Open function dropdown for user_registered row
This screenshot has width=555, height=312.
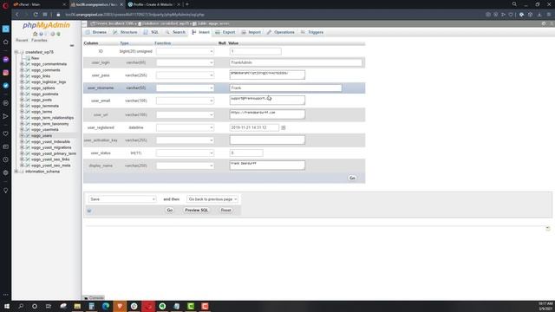(185, 127)
